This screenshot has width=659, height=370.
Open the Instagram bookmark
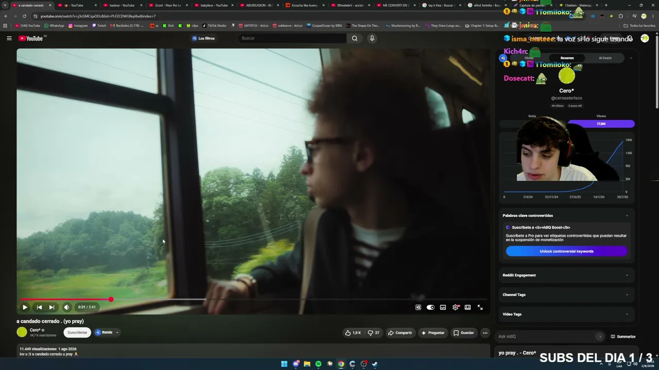click(x=78, y=26)
